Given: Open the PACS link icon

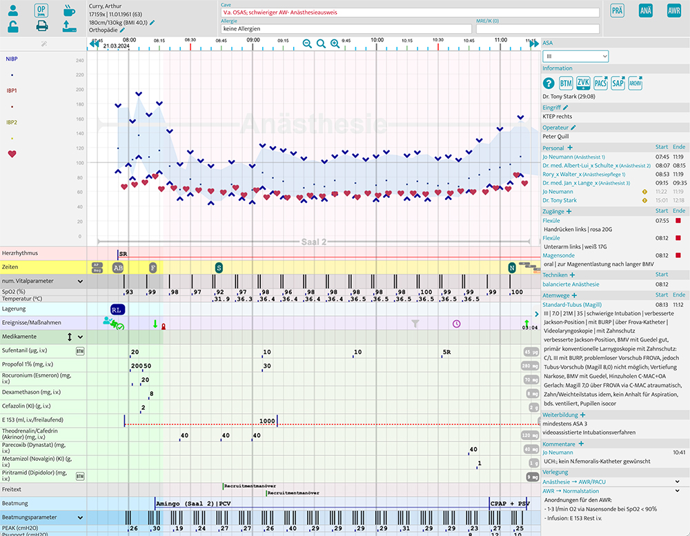Looking at the screenshot, I should (x=600, y=83).
